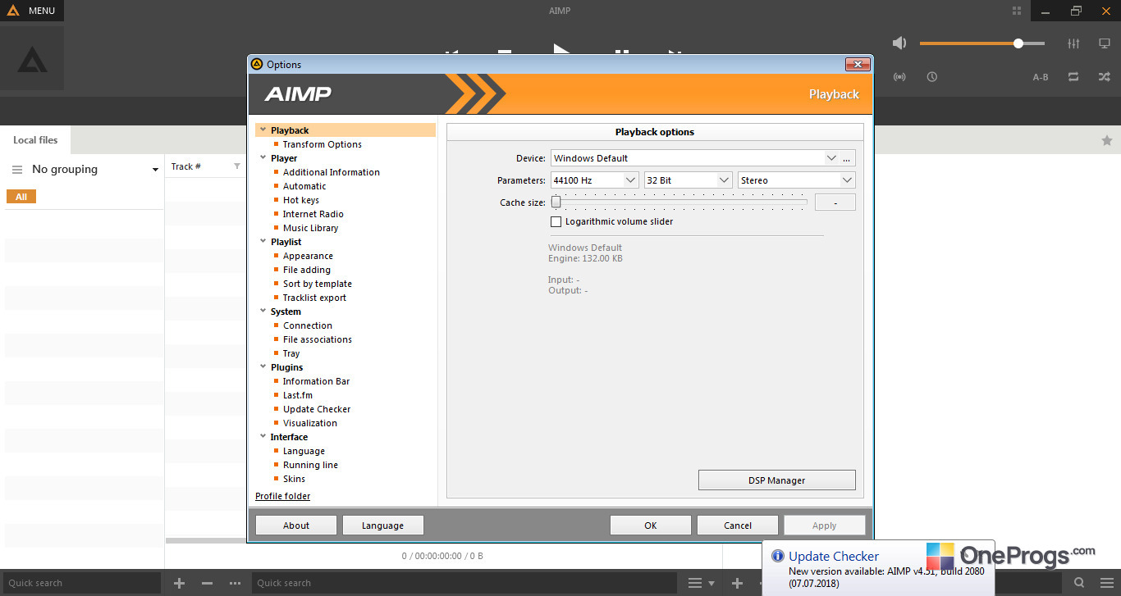Image resolution: width=1121 pixels, height=596 pixels.
Task: Open the No grouping dropdown
Action: point(95,170)
